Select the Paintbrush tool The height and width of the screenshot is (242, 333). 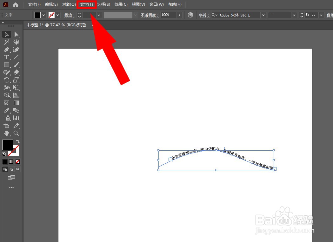pos(16,65)
